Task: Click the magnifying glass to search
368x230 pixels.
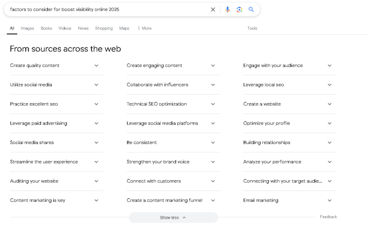Action: 251,9
